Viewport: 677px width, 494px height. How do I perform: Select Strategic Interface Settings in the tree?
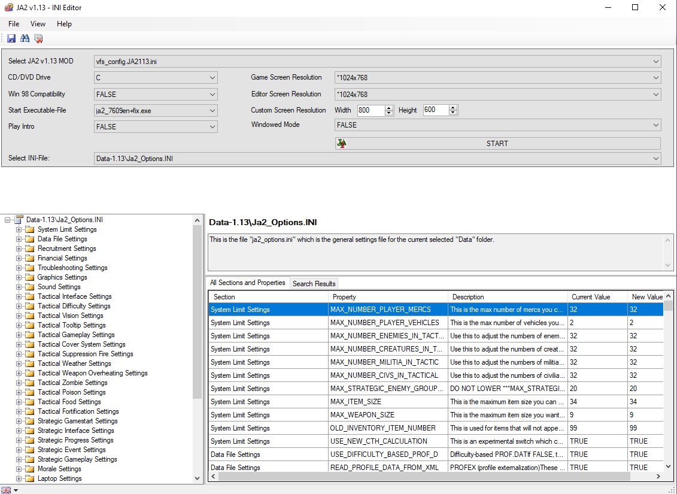coord(76,431)
